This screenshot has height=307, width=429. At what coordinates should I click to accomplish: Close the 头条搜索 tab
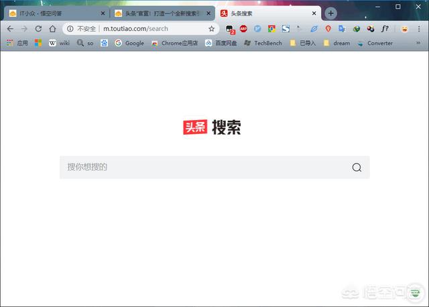tap(314, 13)
